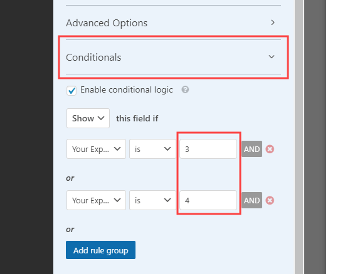
Task: Open second rule's Your Exp... field dropdown
Action: point(96,200)
